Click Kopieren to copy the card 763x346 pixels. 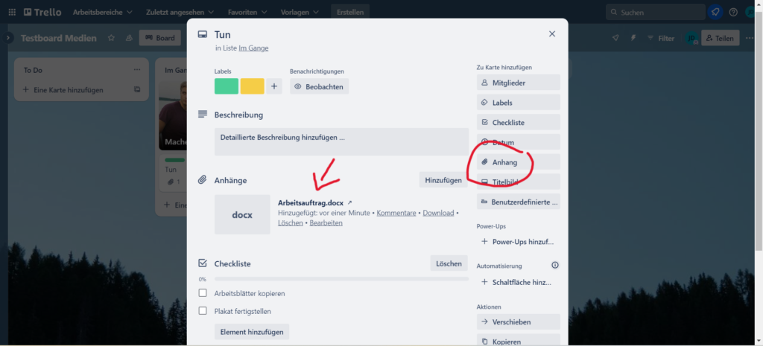[519, 342]
